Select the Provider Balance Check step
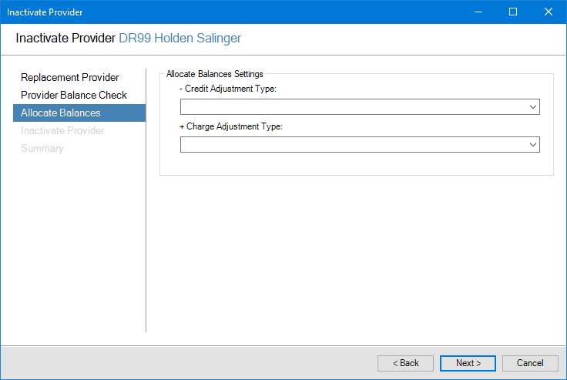 74,95
